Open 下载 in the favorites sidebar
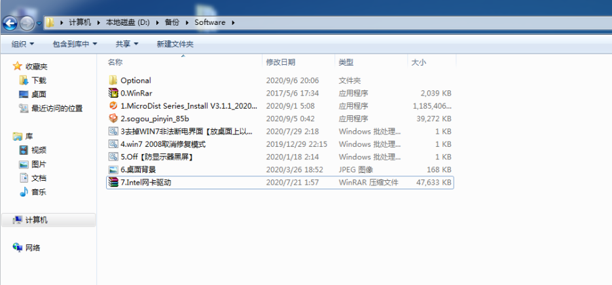 click(39, 81)
